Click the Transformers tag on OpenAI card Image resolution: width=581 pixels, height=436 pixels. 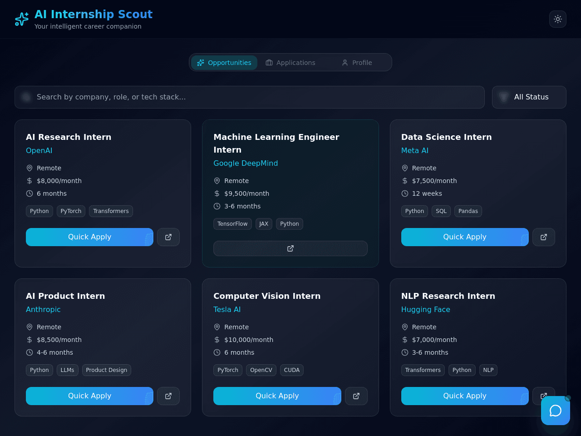tap(111, 211)
